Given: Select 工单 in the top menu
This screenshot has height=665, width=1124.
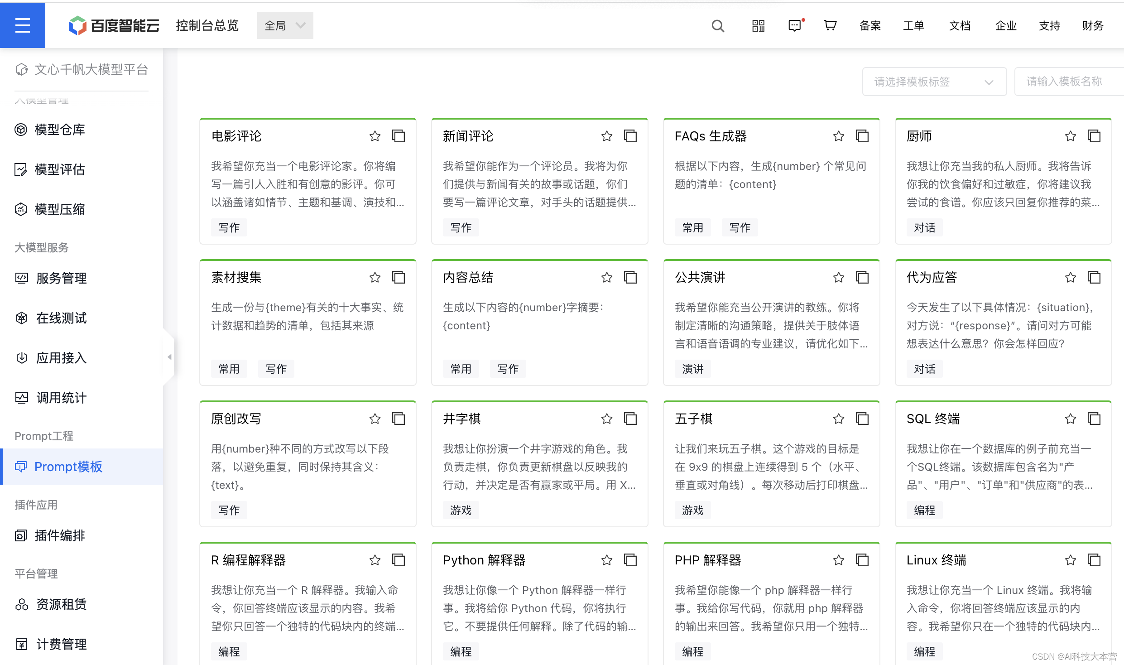Looking at the screenshot, I should pyautogui.click(x=913, y=26).
